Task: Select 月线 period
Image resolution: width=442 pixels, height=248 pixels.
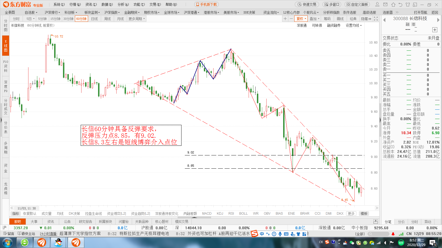Action: [120, 19]
